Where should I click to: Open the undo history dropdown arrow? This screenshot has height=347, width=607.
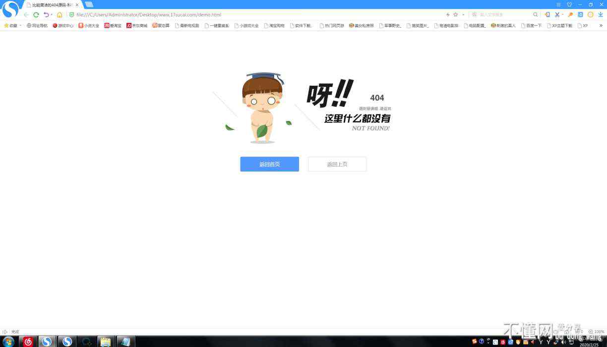click(x=52, y=15)
